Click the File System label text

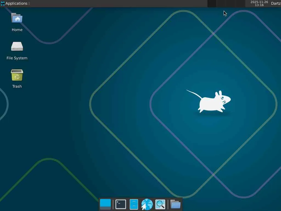[x=17, y=58]
